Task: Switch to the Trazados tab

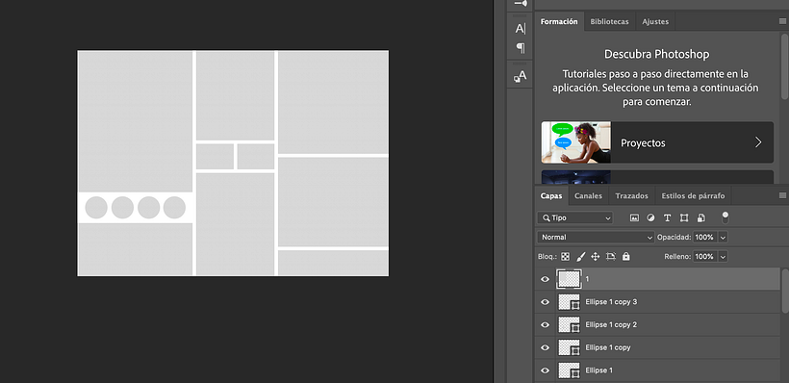Action: [x=631, y=195]
